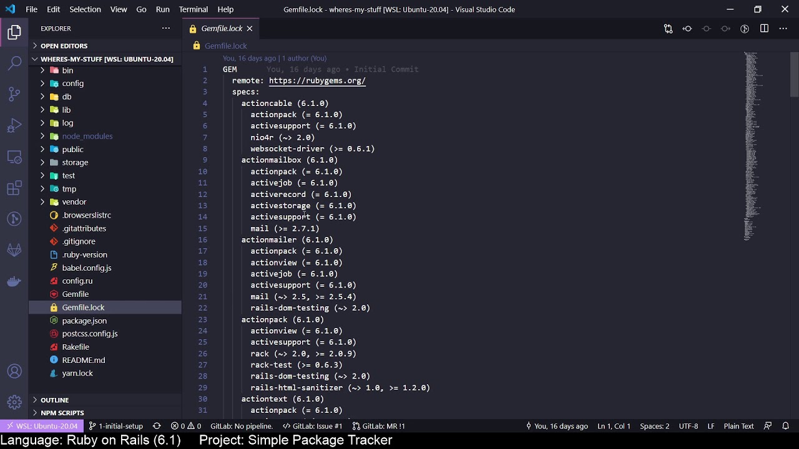This screenshot has height=449, width=799.
Task: Open changes compare icon in editor toolbar
Action: (668, 29)
